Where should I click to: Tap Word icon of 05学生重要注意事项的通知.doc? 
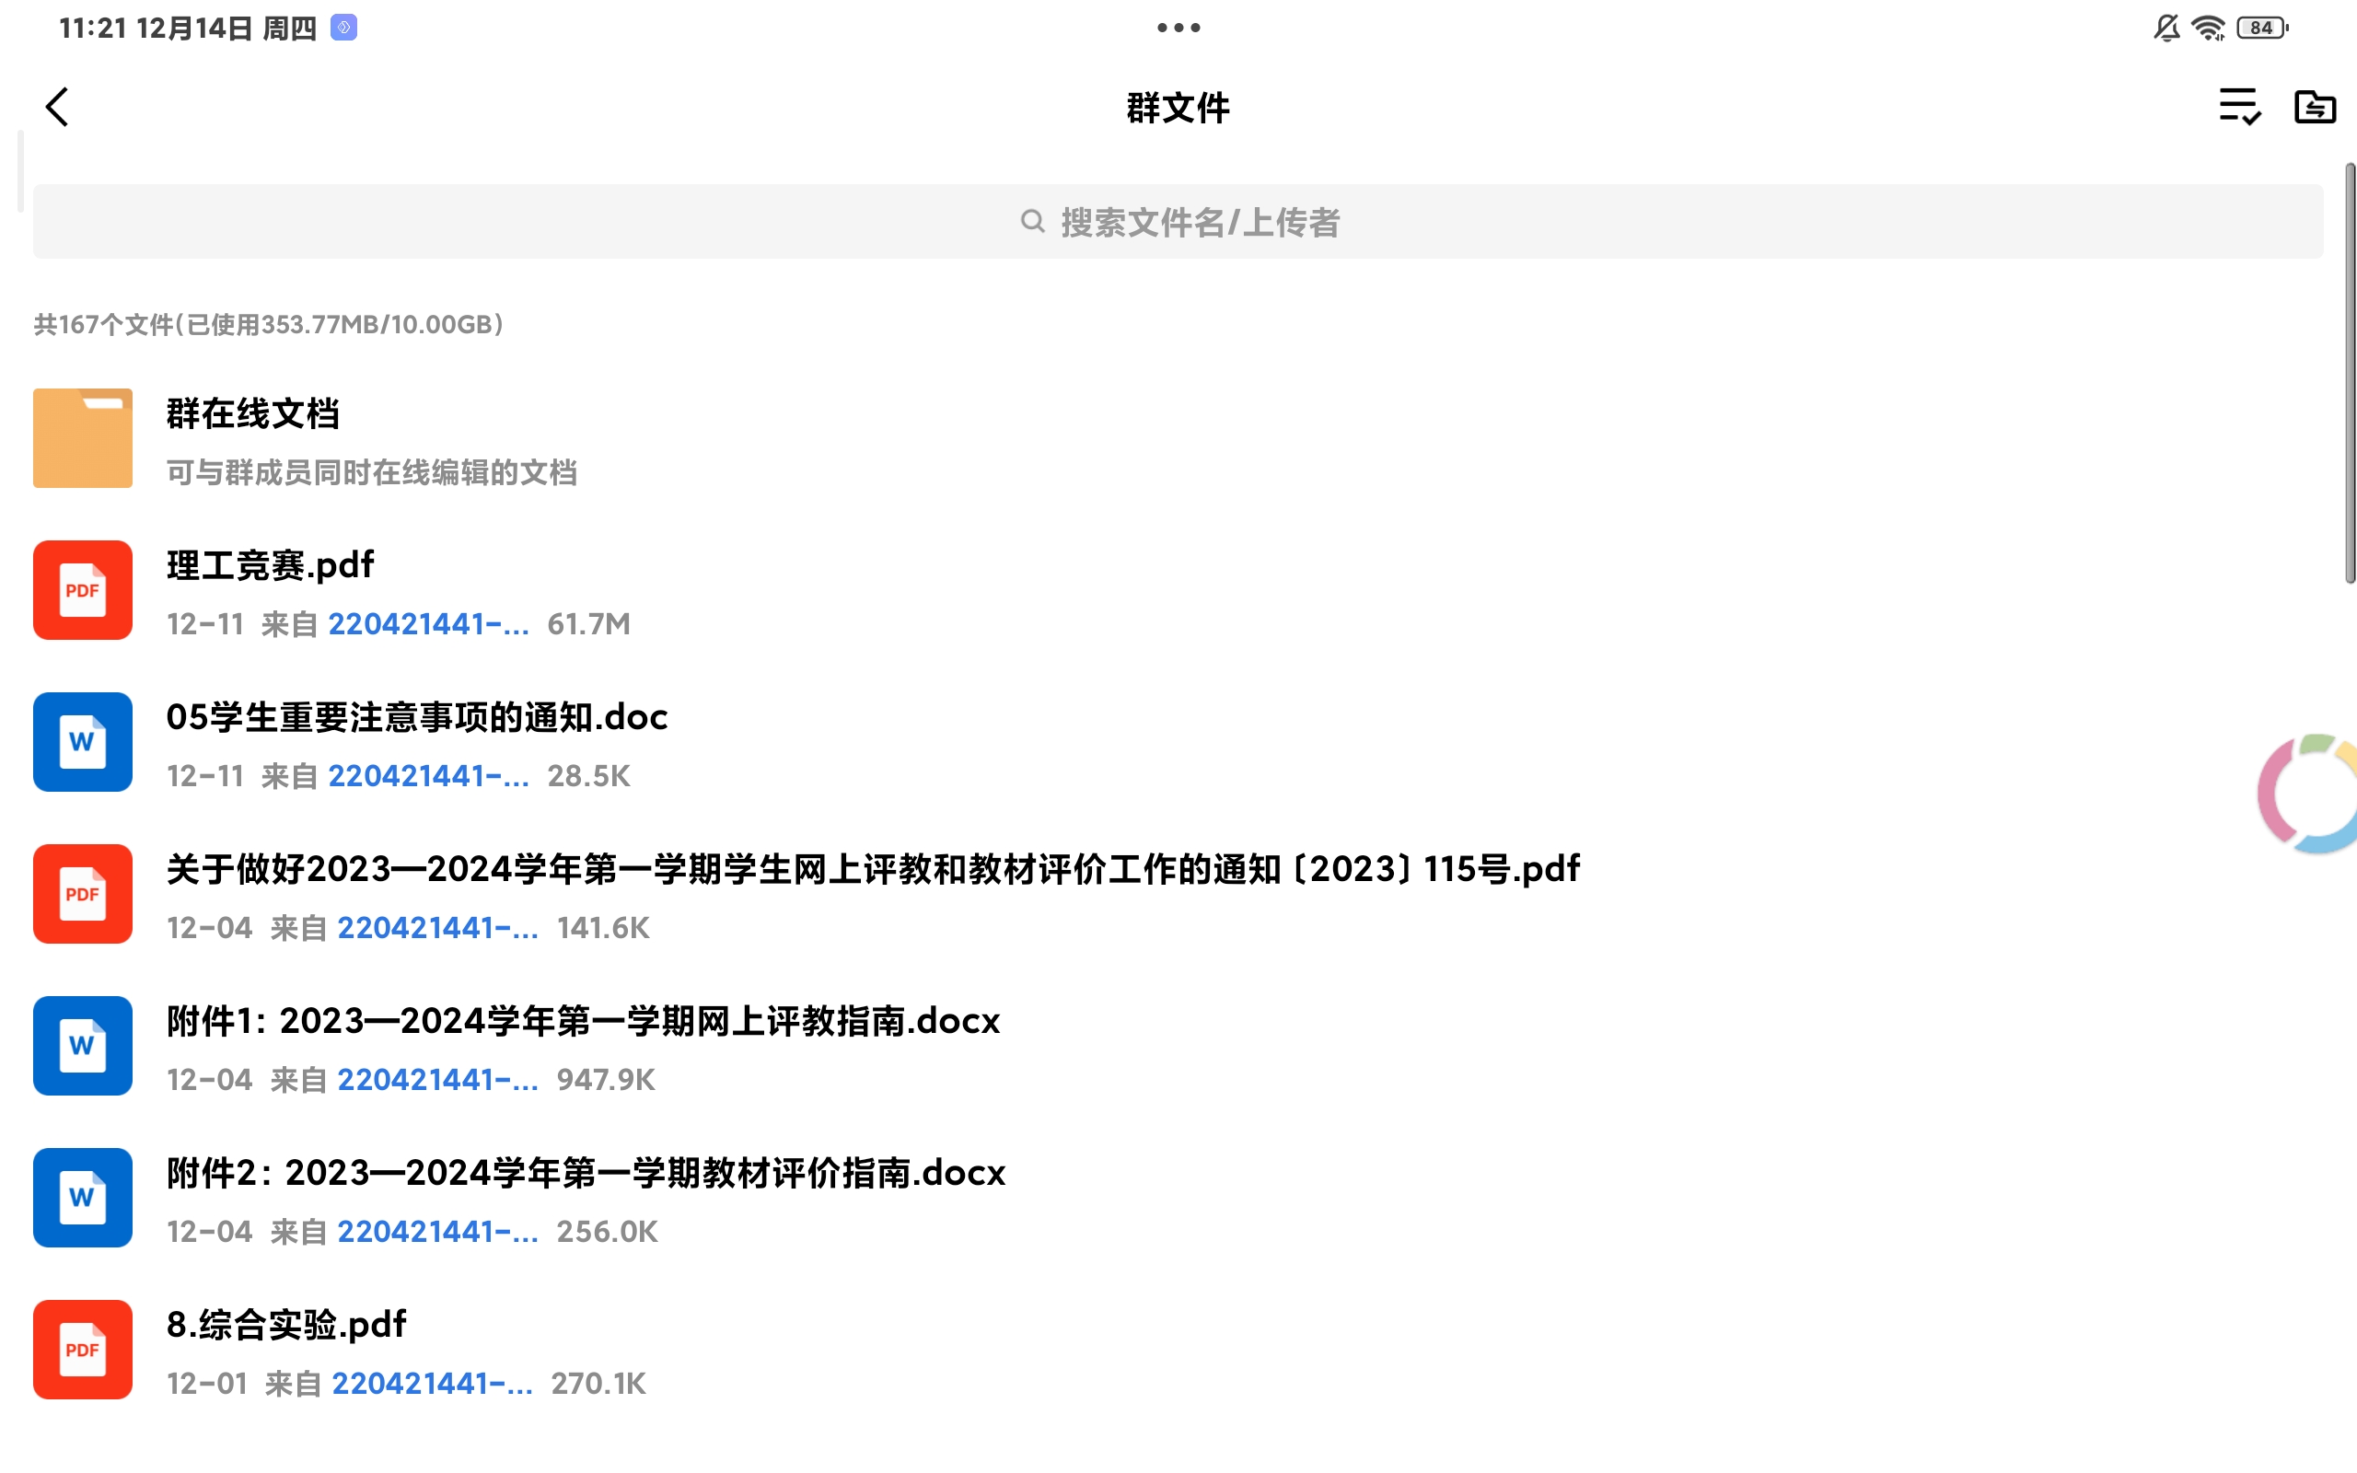click(83, 742)
